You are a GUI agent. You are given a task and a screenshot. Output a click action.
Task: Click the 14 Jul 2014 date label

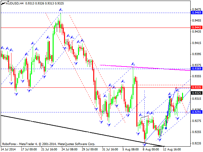point(8,149)
